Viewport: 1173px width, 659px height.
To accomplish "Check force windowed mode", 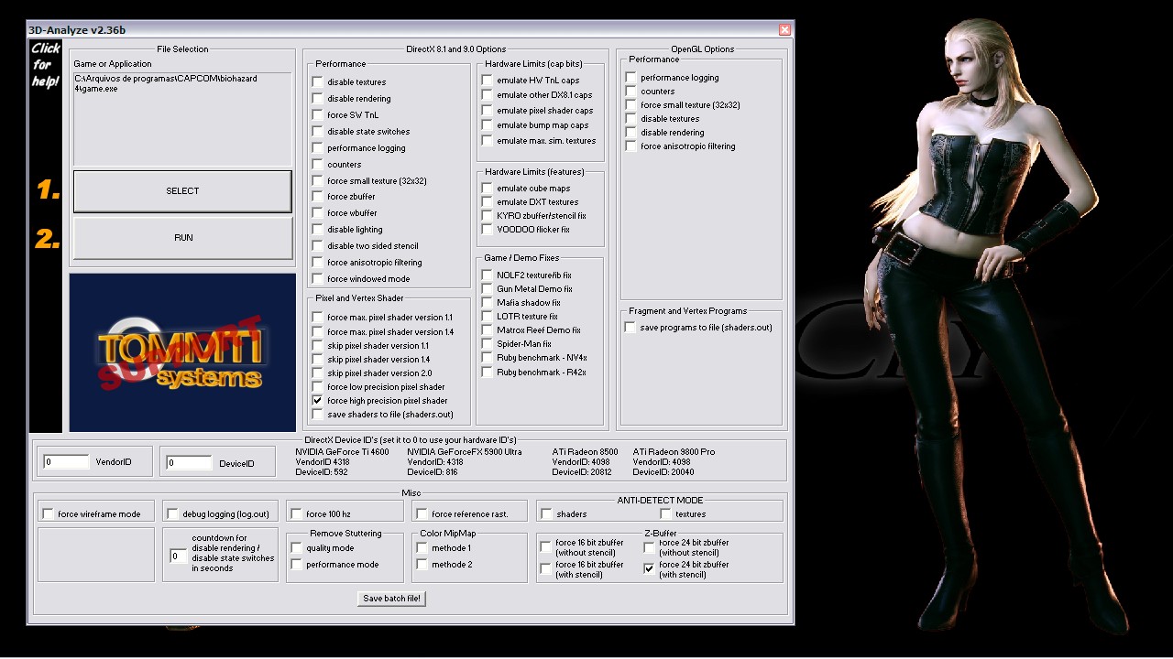I will pyautogui.click(x=317, y=279).
